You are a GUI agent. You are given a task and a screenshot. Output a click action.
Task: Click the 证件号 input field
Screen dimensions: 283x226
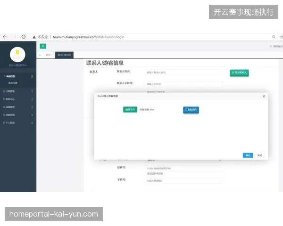[183, 169]
